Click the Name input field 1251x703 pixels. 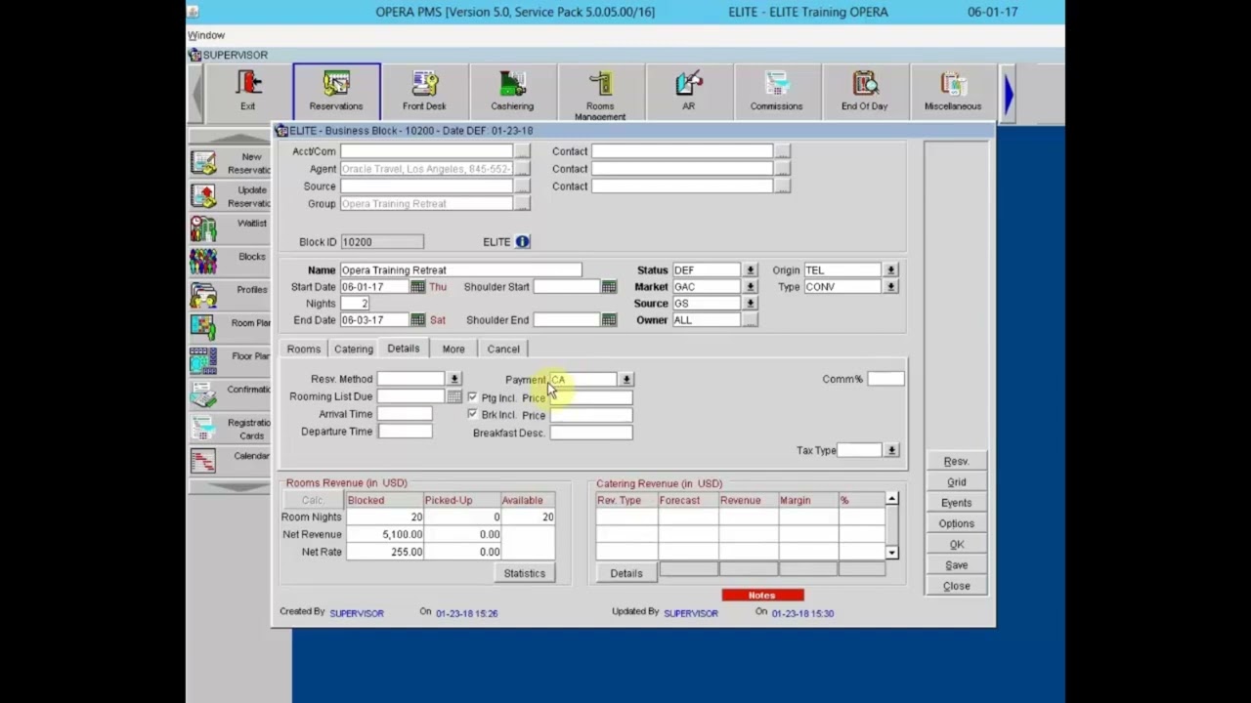(x=460, y=270)
